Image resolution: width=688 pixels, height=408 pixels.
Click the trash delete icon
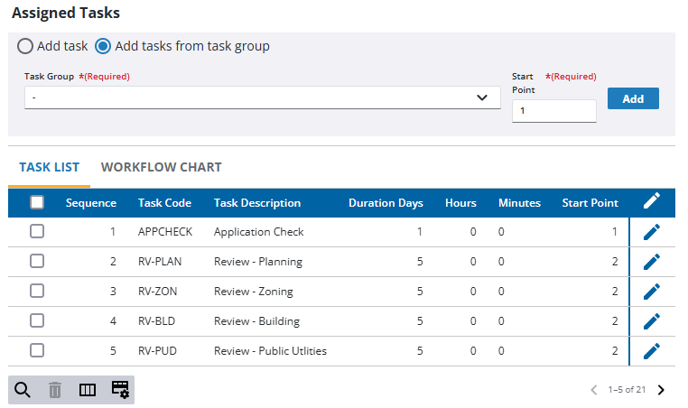tap(55, 390)
